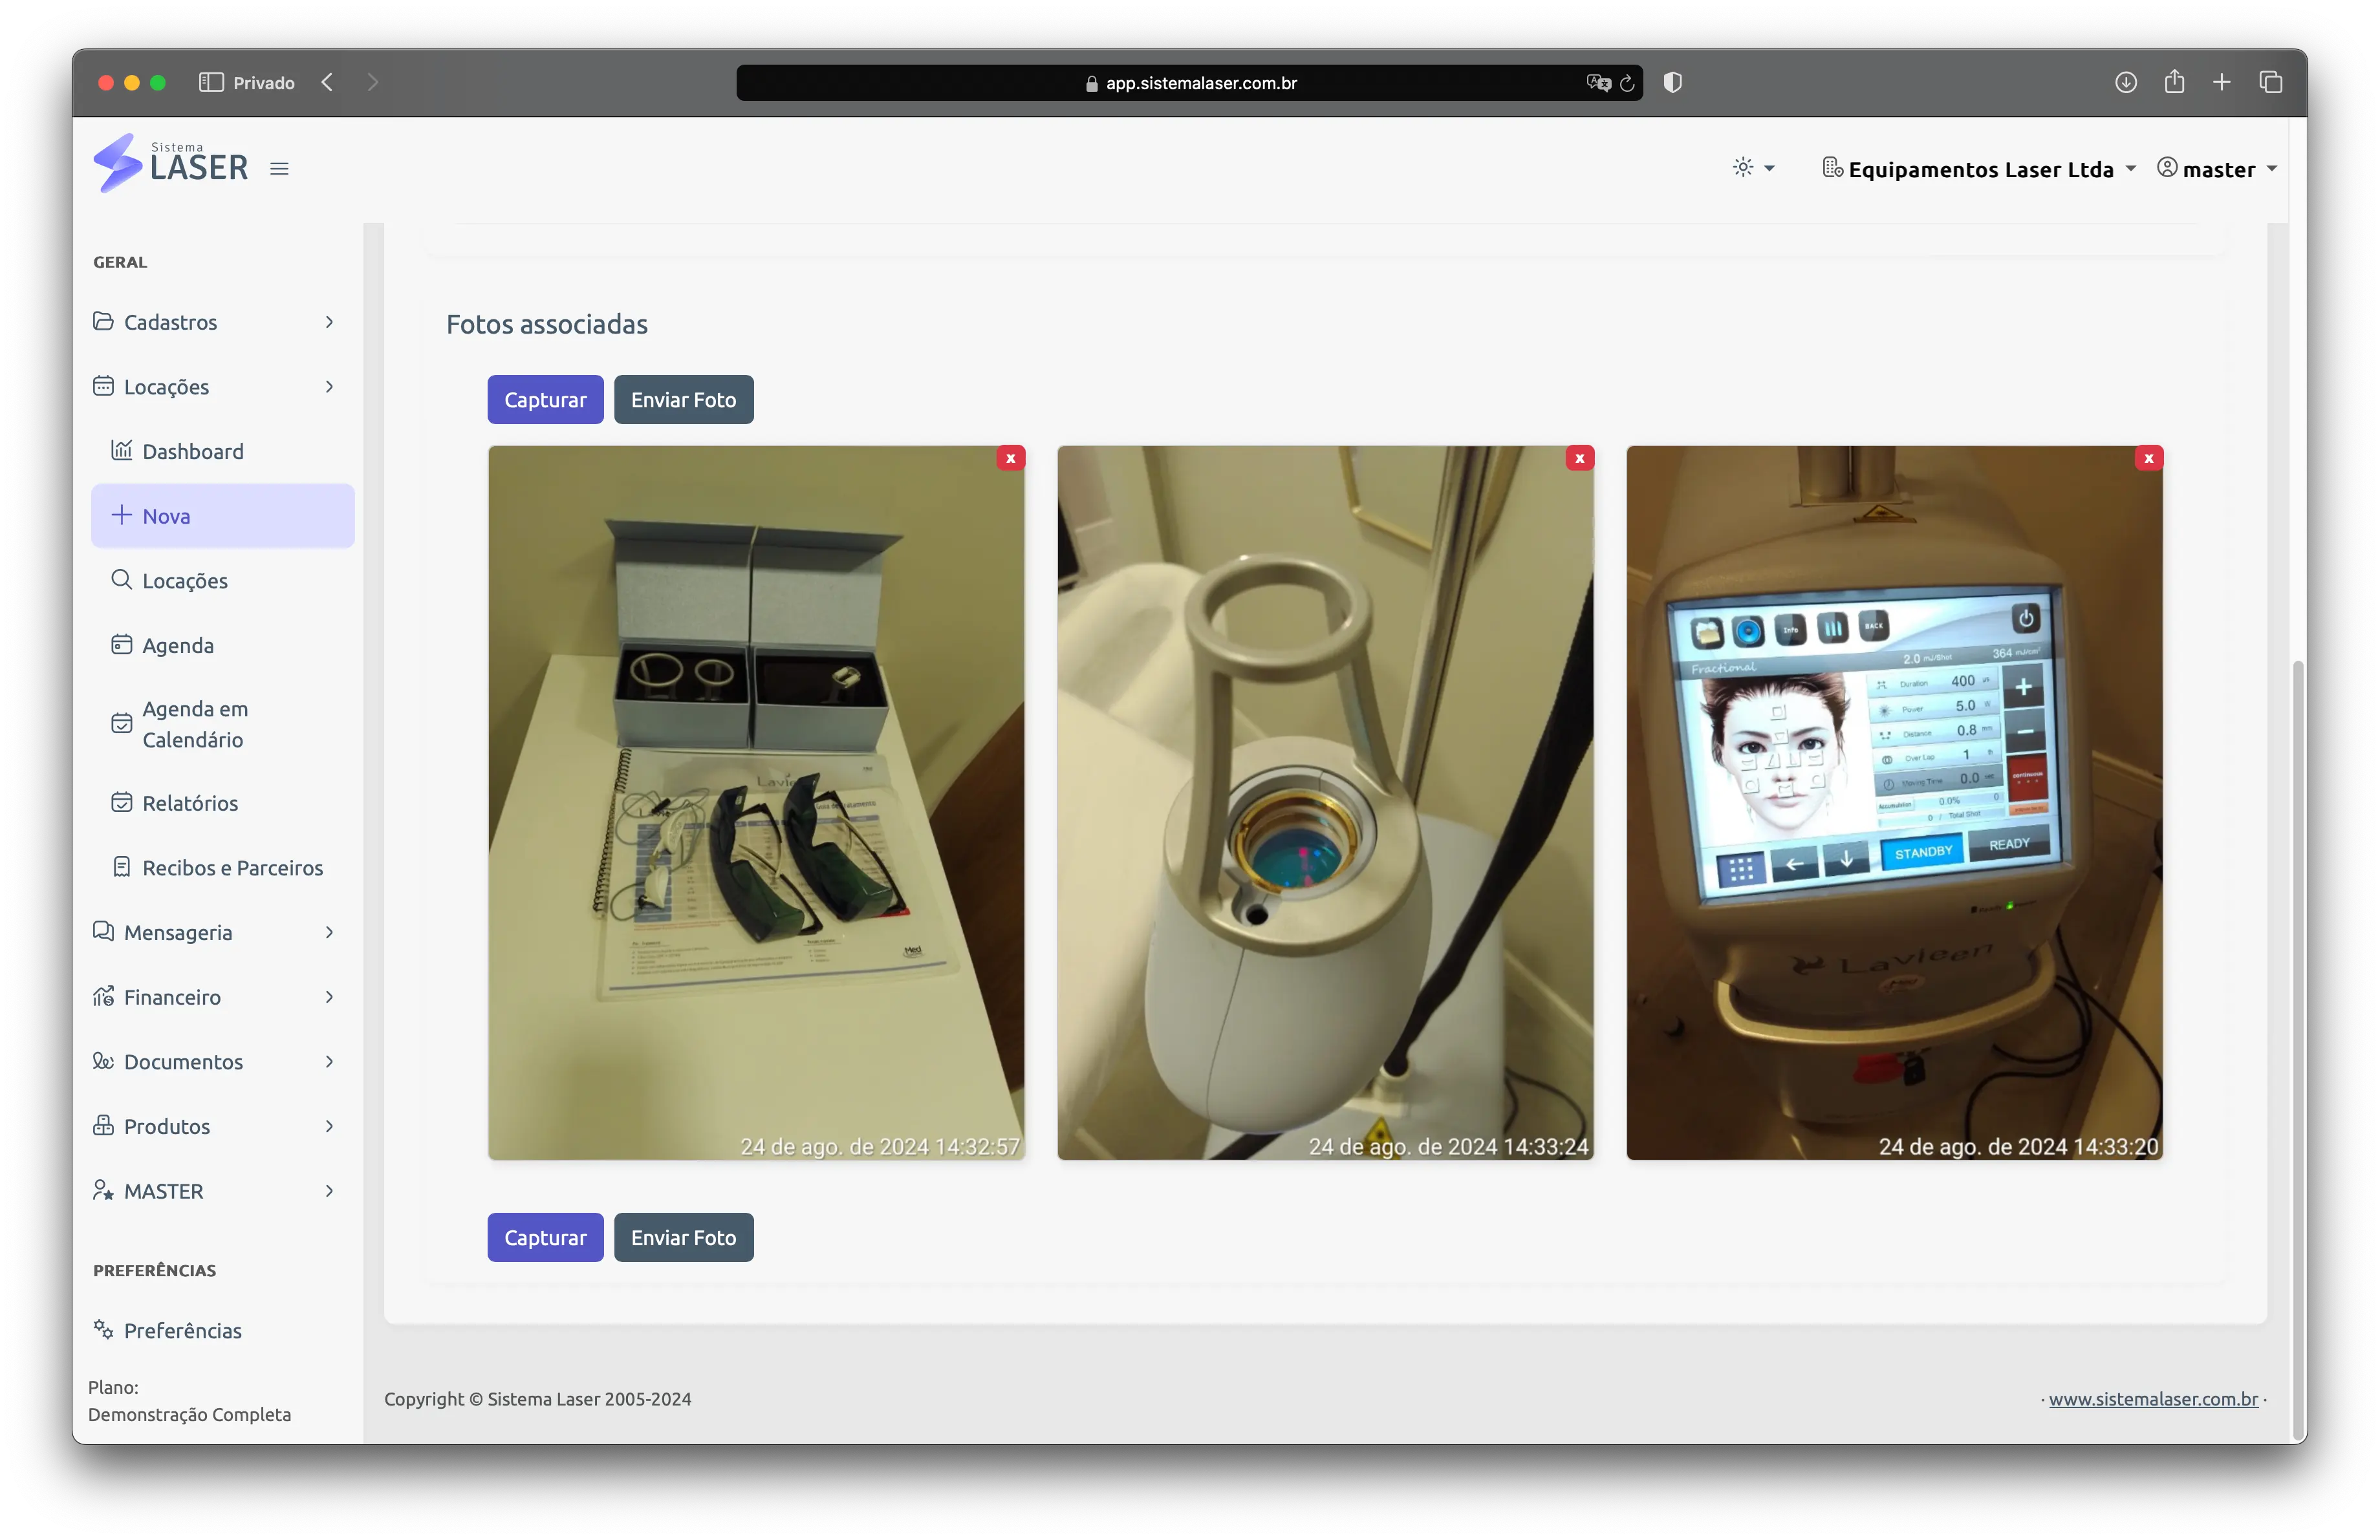Image resolution: width=2380 pixels, height=1540 pixels.
Task: Click the MASTER user-star icon
Action: tap(103, 1190)
